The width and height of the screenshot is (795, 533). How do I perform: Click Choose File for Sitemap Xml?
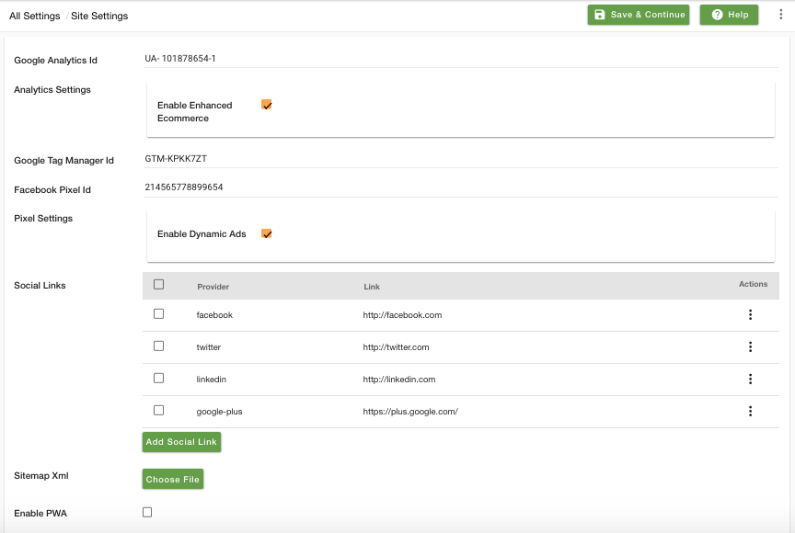tap(173, 480)
